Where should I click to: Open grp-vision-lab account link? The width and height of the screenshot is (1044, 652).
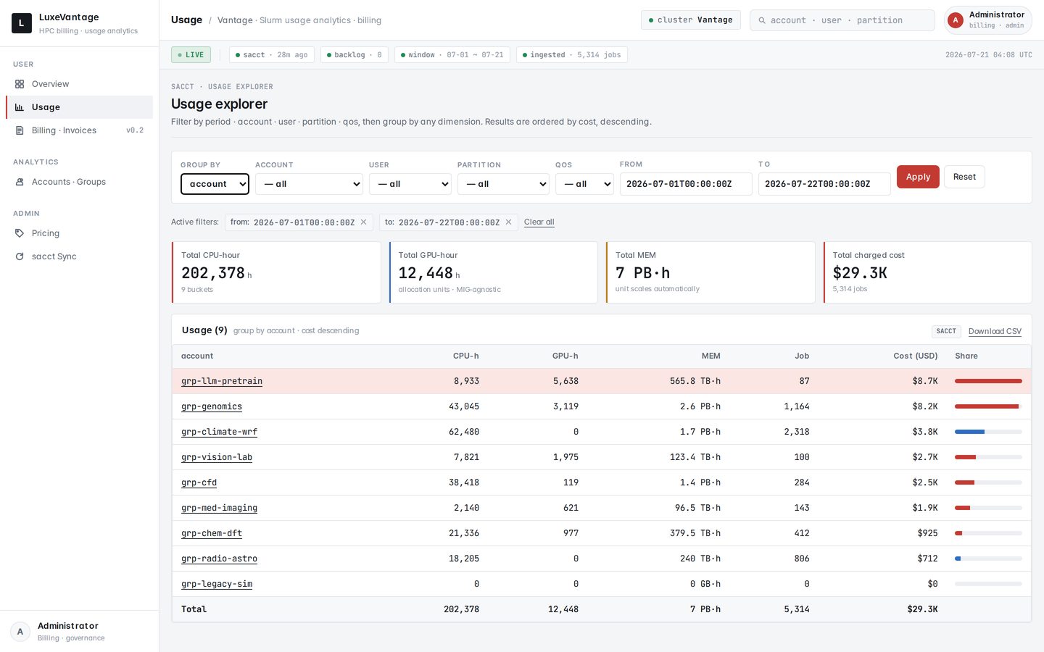pos(217,457)
